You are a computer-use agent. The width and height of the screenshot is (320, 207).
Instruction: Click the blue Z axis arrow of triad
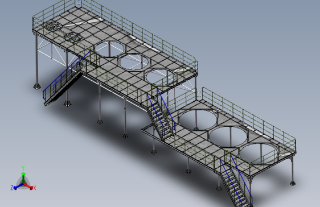(x=18, y=187)
